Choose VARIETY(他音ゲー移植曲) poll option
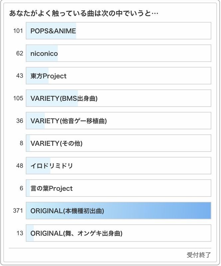This screenshot has width=221, height=266. [x=118, y=121]
